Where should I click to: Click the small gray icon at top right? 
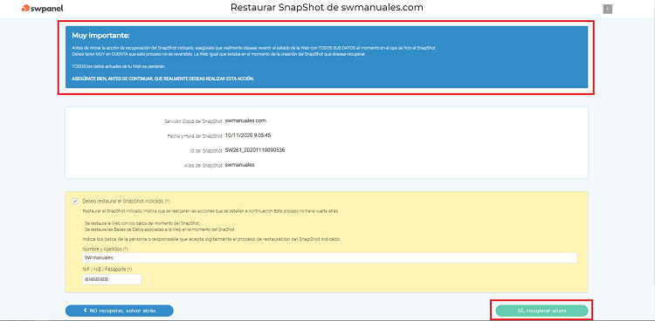pos(607,9)
